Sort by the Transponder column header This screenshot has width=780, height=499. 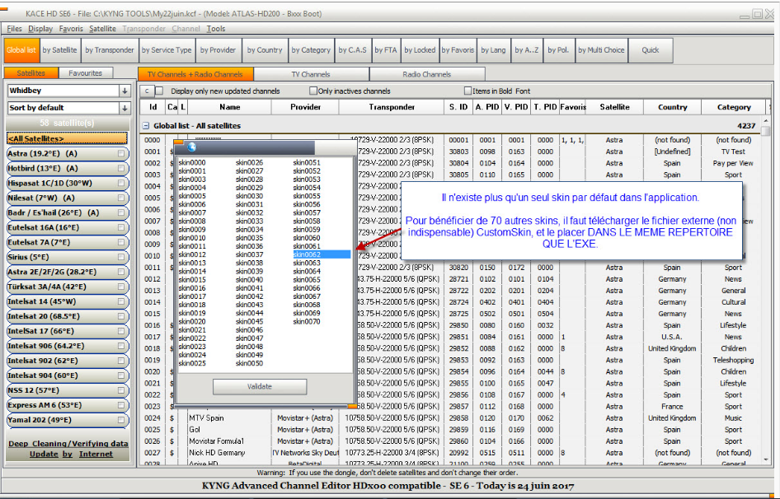pos(392,107)
